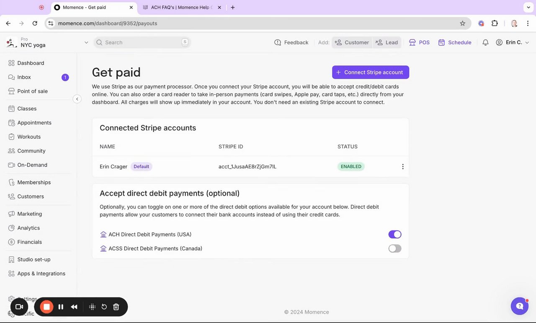Image resolution: width=536 pixels, height=323 pixels.
Task: Open notifications bell
Action: point(485,42)
